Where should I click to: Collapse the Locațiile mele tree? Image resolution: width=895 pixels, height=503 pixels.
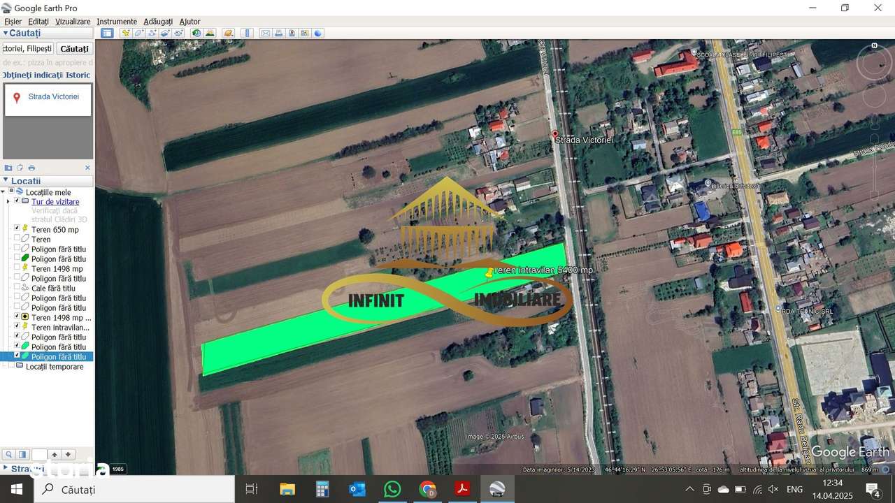pyautogui.click(x=3, y=192)
